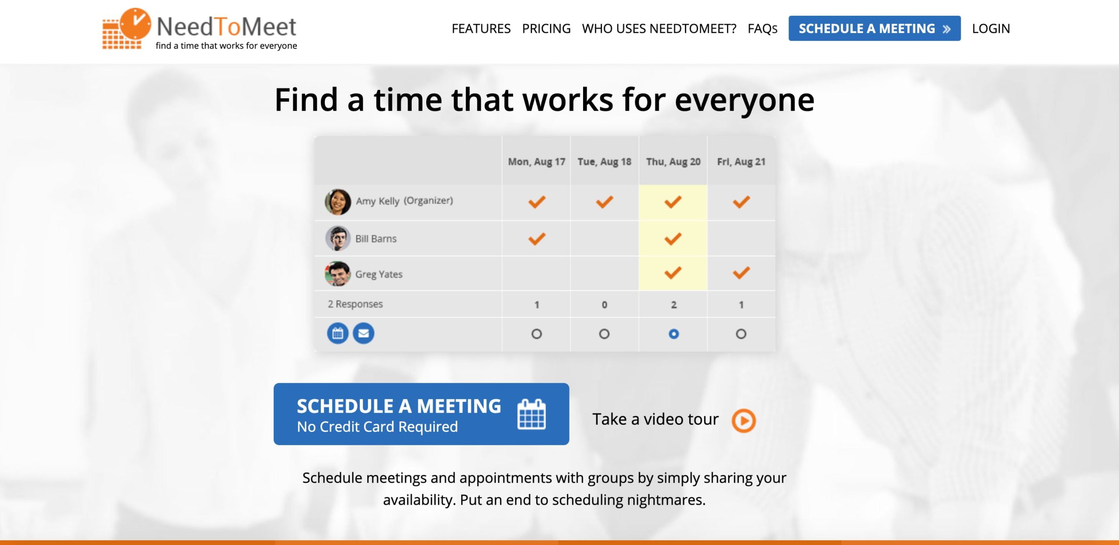Click the LOGIN link
Image resolution: width=1119 pixels, height=545 pixels.
tap(991, 28)
